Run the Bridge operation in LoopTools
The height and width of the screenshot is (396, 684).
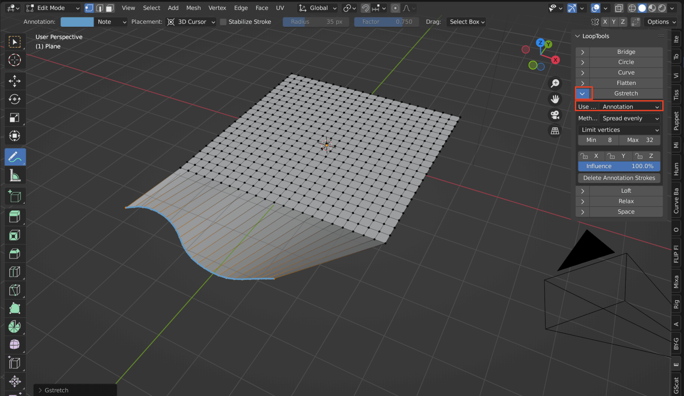point(626,52)
